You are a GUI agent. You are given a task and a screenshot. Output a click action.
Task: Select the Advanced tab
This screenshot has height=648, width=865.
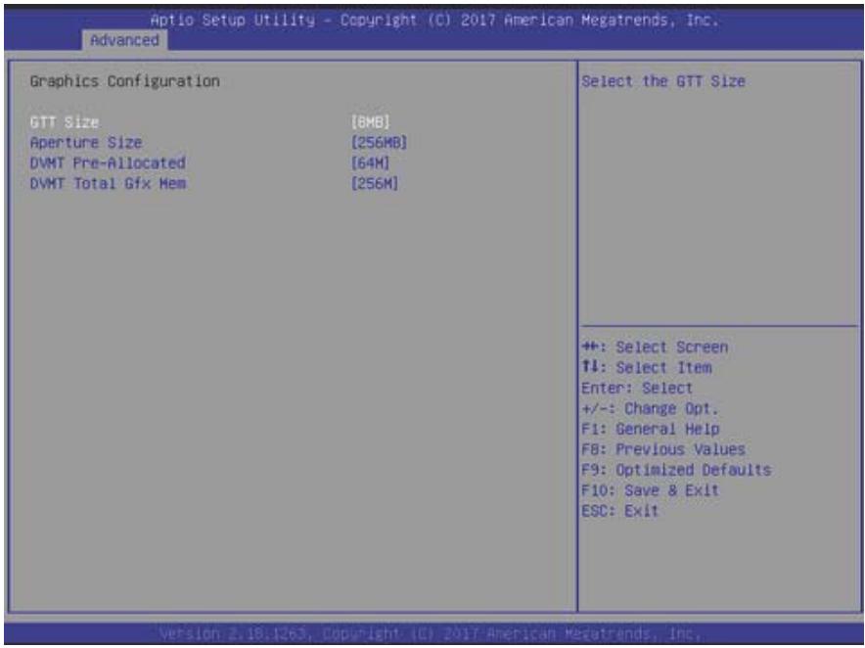124,40
